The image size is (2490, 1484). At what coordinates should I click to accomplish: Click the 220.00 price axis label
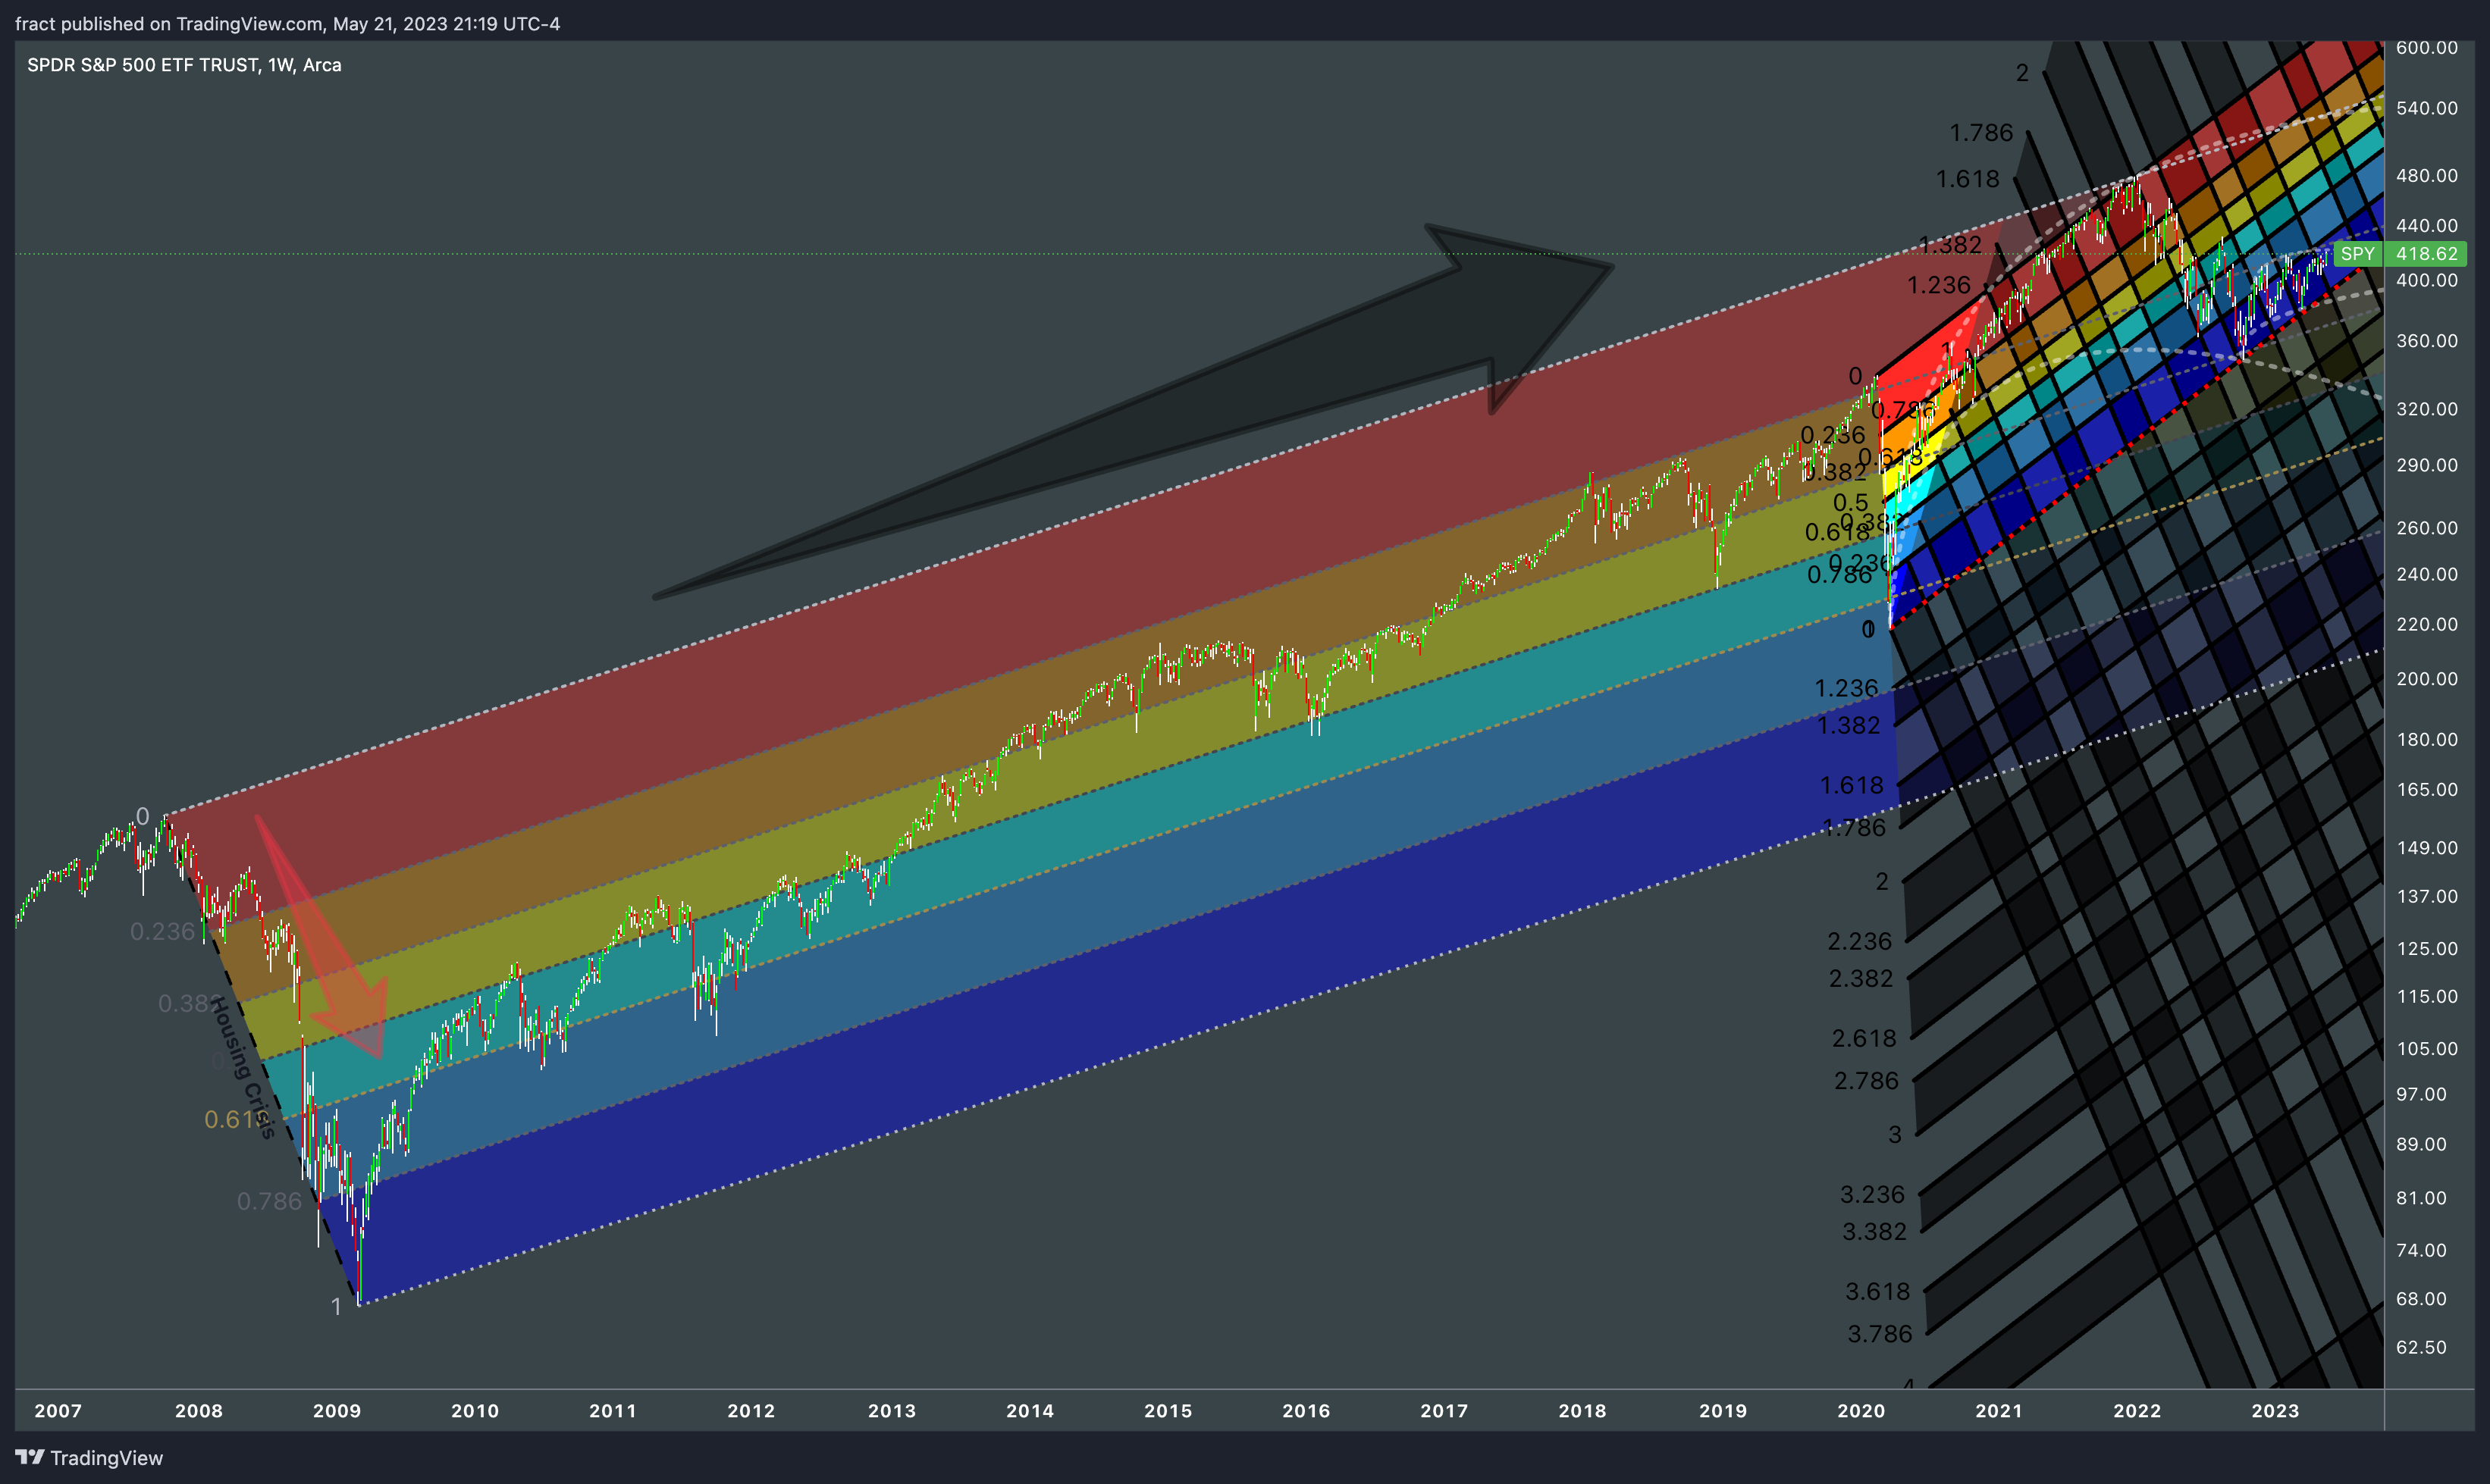[2426, 624]
